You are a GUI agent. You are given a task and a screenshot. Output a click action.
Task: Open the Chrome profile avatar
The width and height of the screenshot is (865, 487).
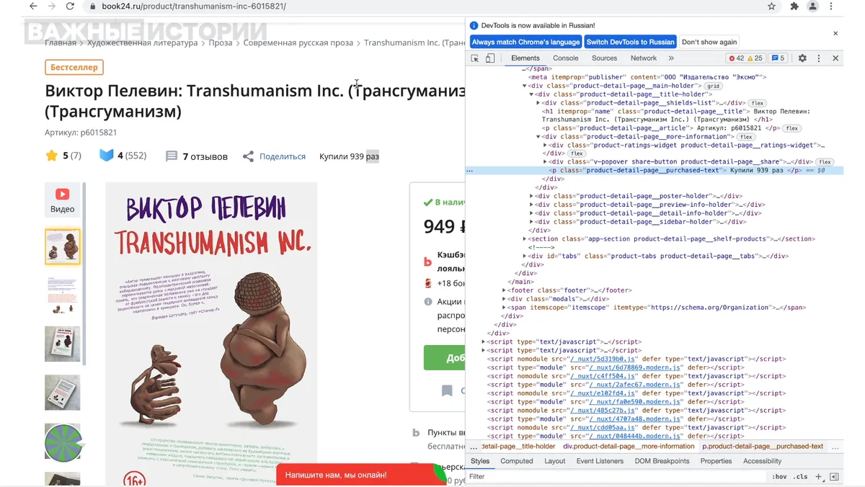click(x=813, y=6)
